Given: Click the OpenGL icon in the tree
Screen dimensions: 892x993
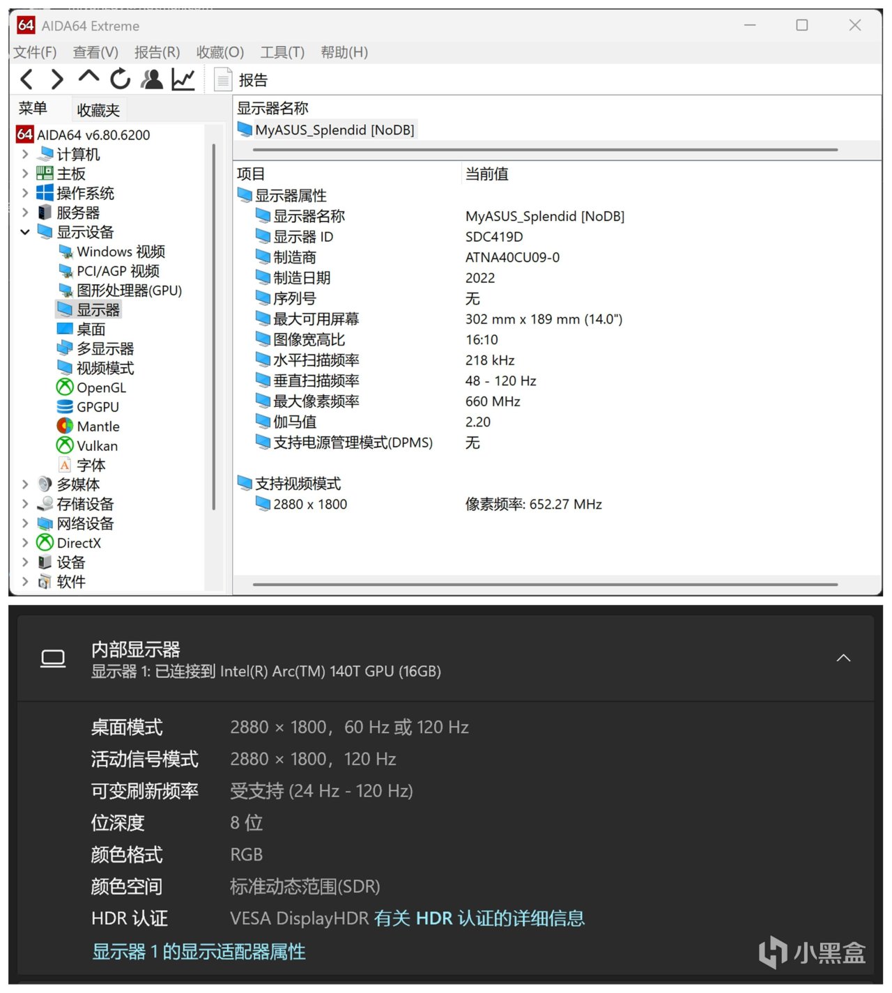Looking at the screenshot, I should (65, 387).
